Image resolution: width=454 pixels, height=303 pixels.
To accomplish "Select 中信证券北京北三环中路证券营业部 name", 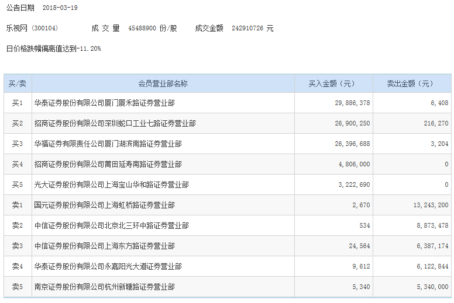I will pyautogui.click(x=112, y=225).
